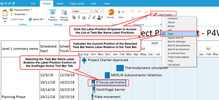Click the Level 1 summary name header
Viewport: 219px width, 100px height.
tap(20, 49)
